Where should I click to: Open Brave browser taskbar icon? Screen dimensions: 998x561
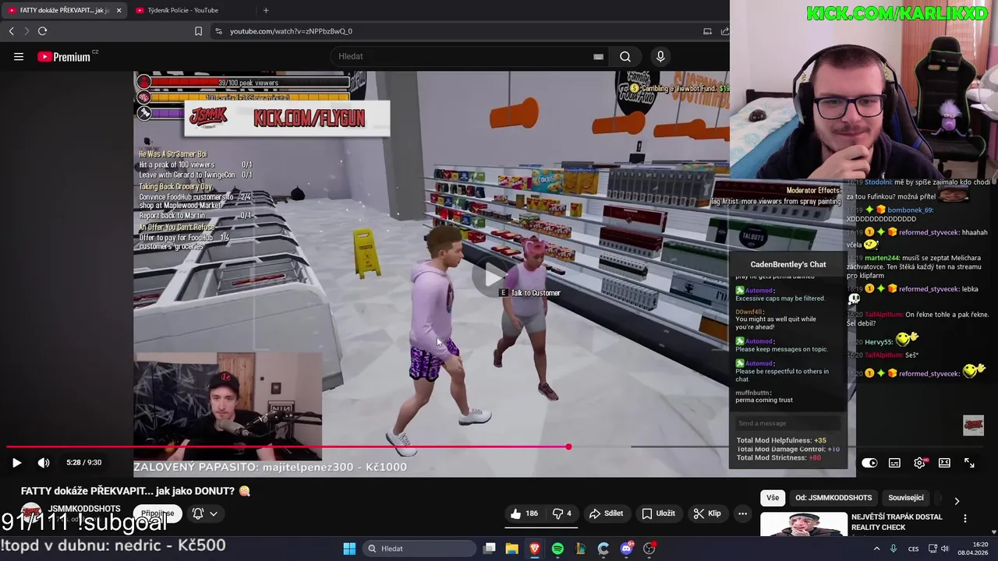(x=534, y=549)
